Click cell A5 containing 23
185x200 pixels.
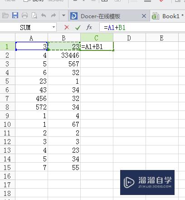click(31, 80)
